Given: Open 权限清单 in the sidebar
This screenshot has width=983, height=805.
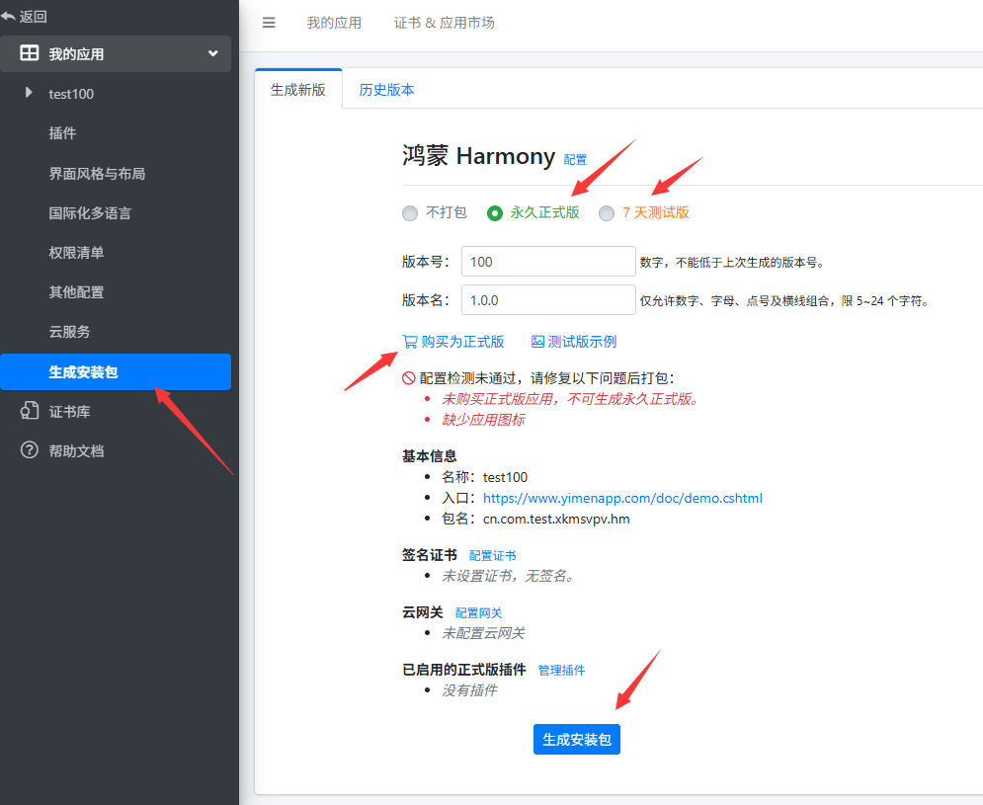Looking at the screenshot, I should pos(76,252).
